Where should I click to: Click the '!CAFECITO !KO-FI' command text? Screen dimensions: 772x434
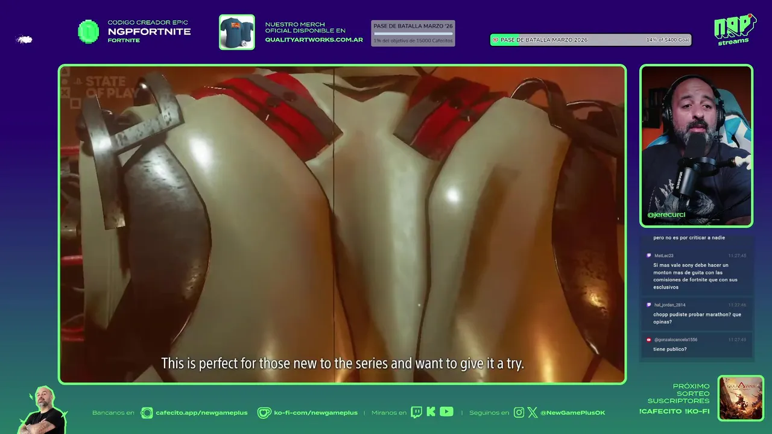tap(674, 411)
